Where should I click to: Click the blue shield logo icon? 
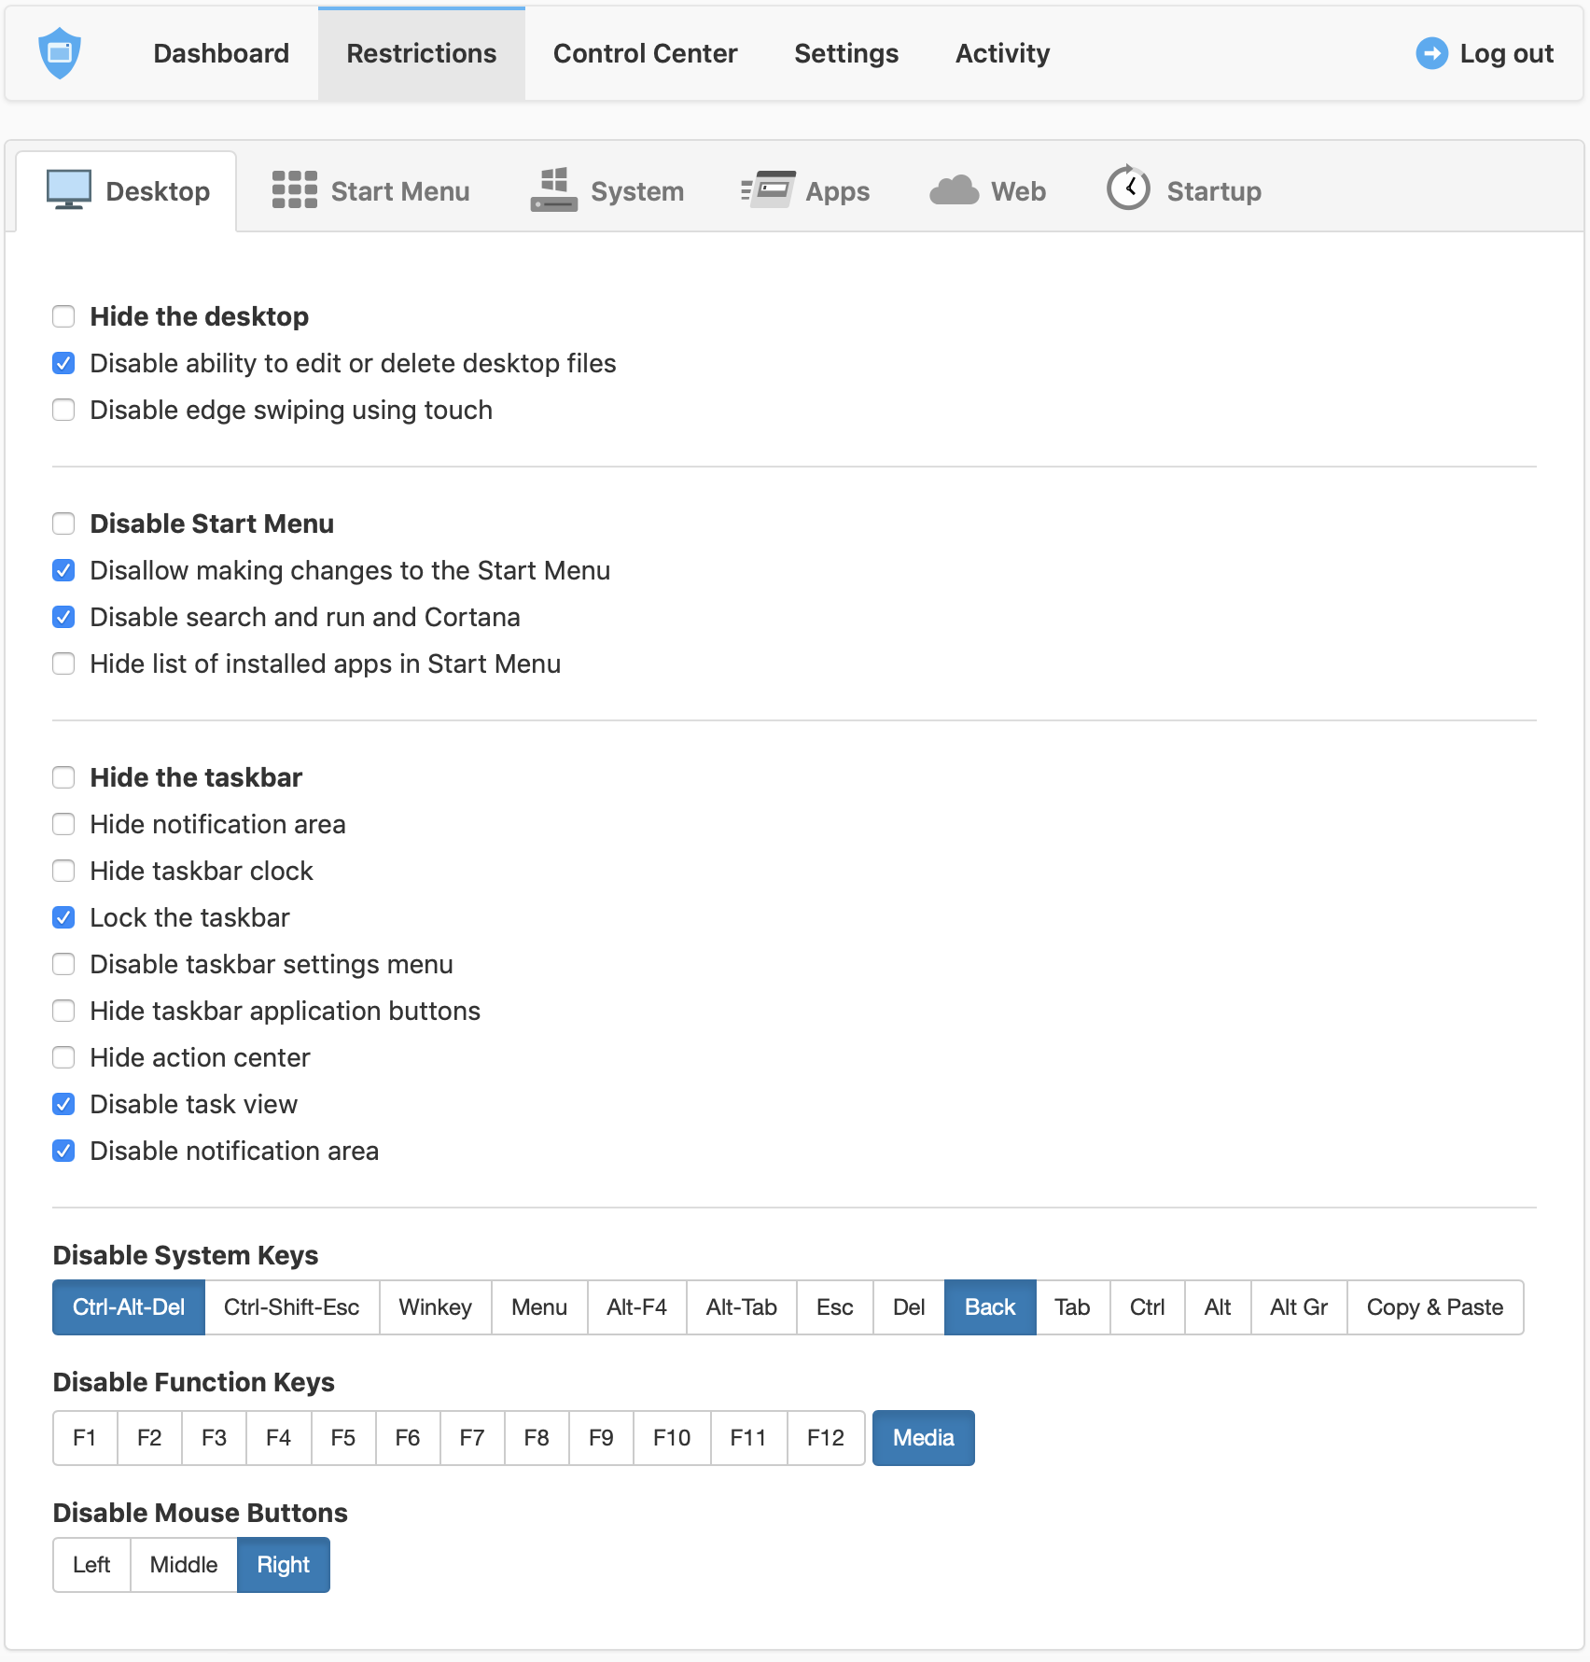click(x=60, y=53)
